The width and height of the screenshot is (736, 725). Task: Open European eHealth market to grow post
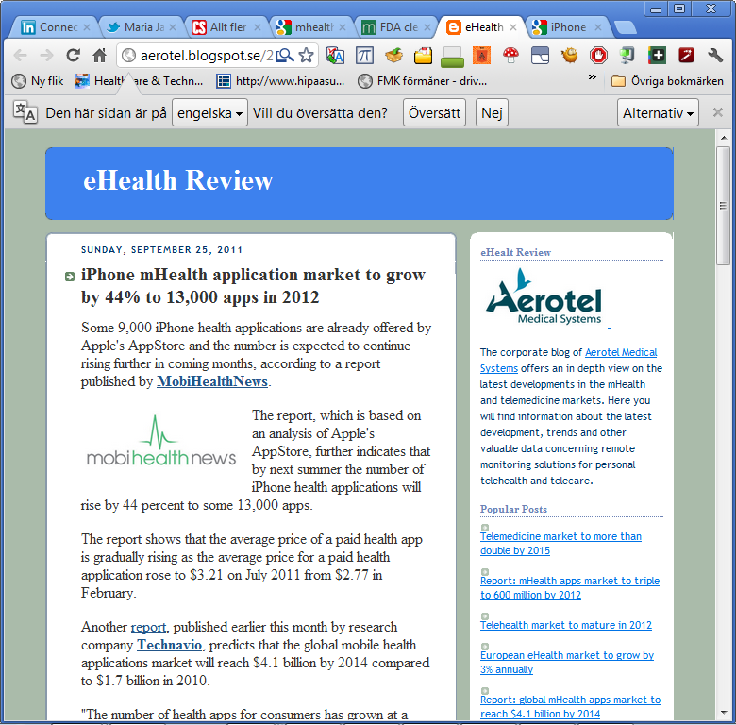point(566,662)
